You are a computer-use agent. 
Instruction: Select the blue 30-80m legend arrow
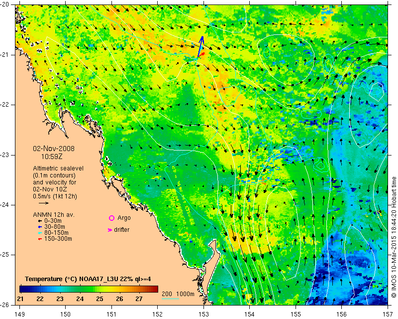click(40, 227)
